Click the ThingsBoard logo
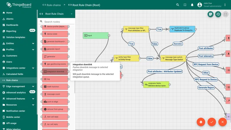The width and height of the screenshot is (231, 130). click(19, 5)
